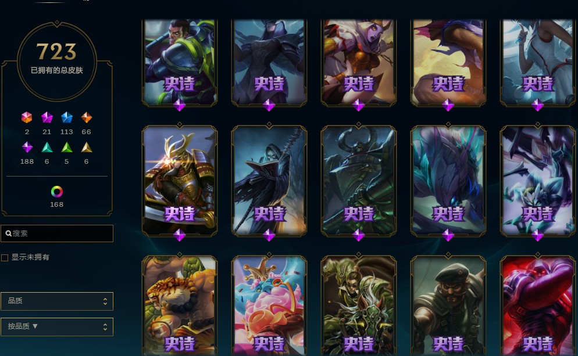
Task: Select the teal triangle gem icon showing 6
Action: [x=47, y=148]
